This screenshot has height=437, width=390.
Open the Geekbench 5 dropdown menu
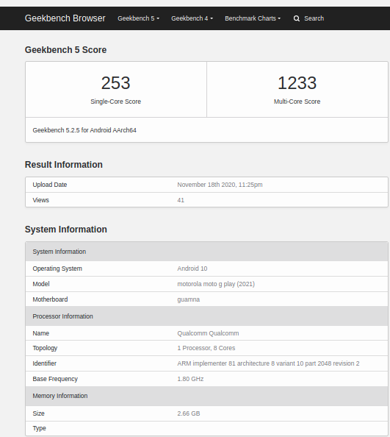pyautogui.click(x=139, y=18)
